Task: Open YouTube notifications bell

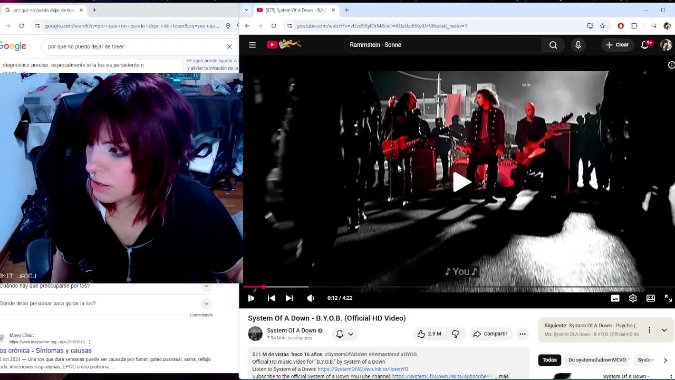Action: pyautogui.click(x=645, y=45)
